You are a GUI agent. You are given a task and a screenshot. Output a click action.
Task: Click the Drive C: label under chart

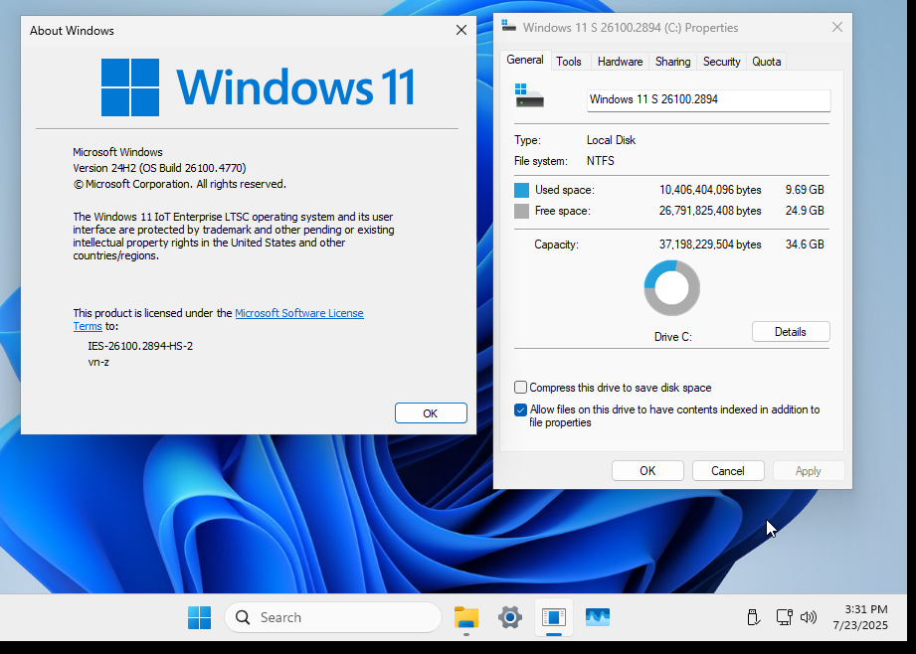673,337
